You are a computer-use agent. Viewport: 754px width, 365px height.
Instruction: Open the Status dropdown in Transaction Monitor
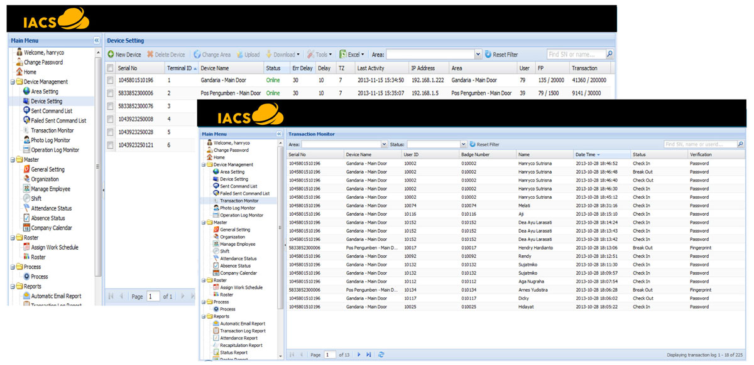[462, 144]
